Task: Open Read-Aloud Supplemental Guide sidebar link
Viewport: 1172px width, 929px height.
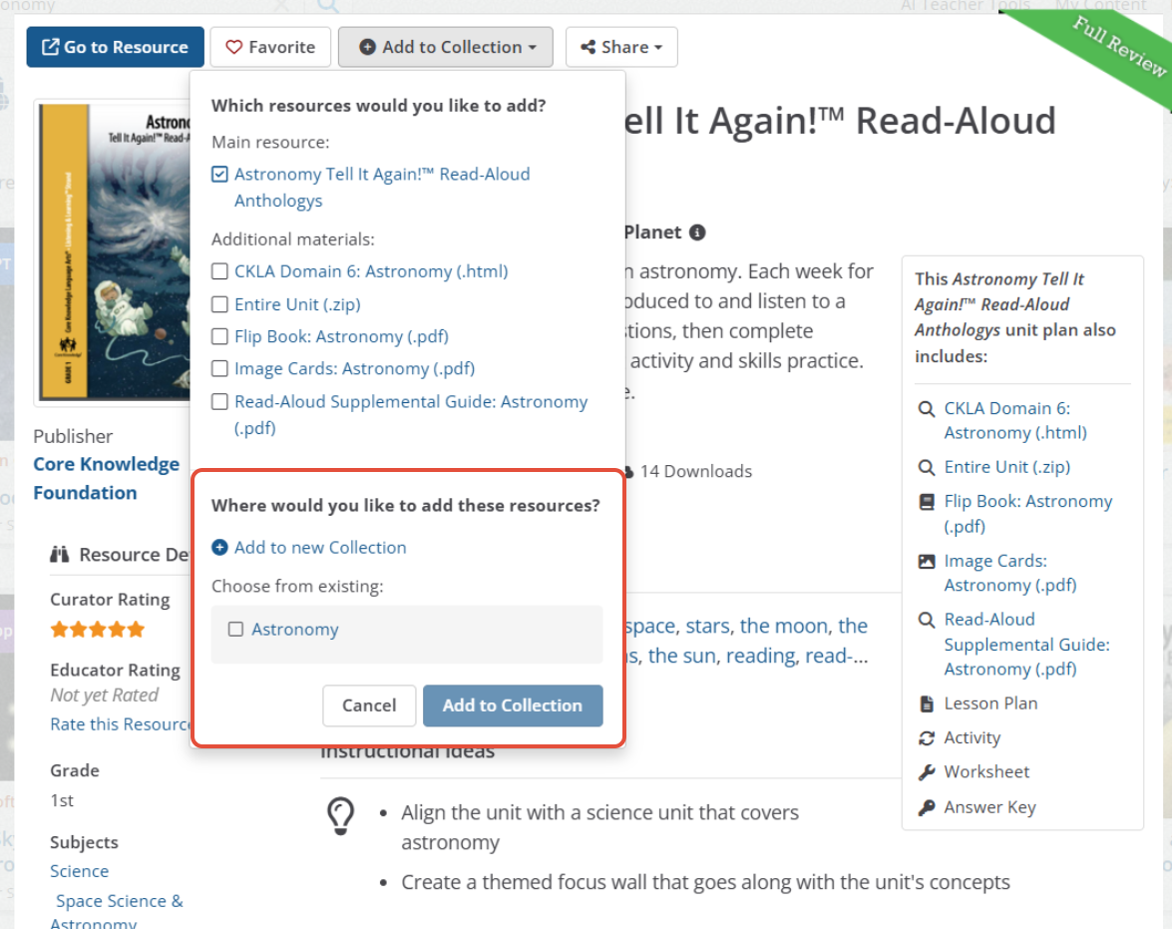Action: tap(1026, 644)
